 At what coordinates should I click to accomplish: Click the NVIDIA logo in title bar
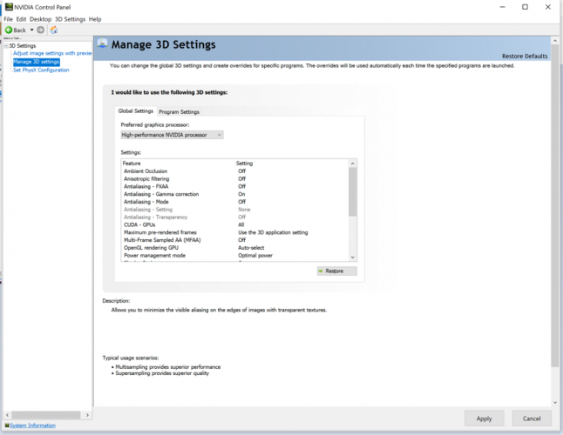pos(7,7)
